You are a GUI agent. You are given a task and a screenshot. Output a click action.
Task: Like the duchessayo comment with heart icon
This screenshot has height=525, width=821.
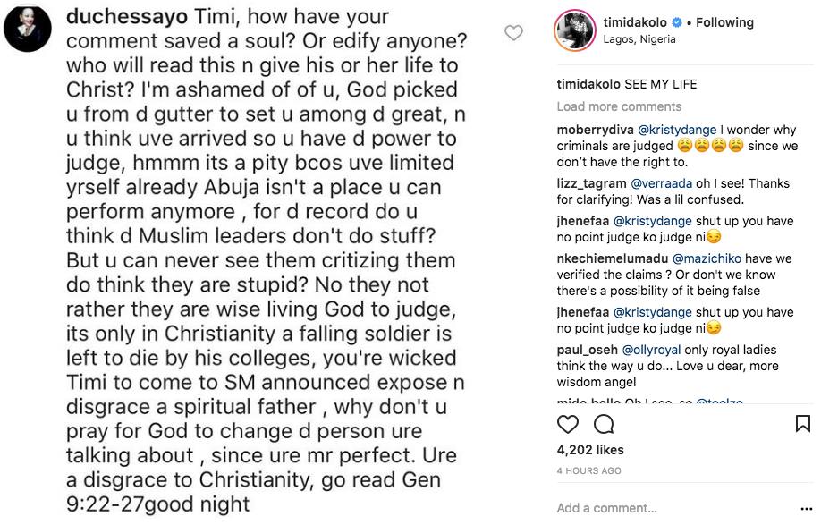coord(513,33)
